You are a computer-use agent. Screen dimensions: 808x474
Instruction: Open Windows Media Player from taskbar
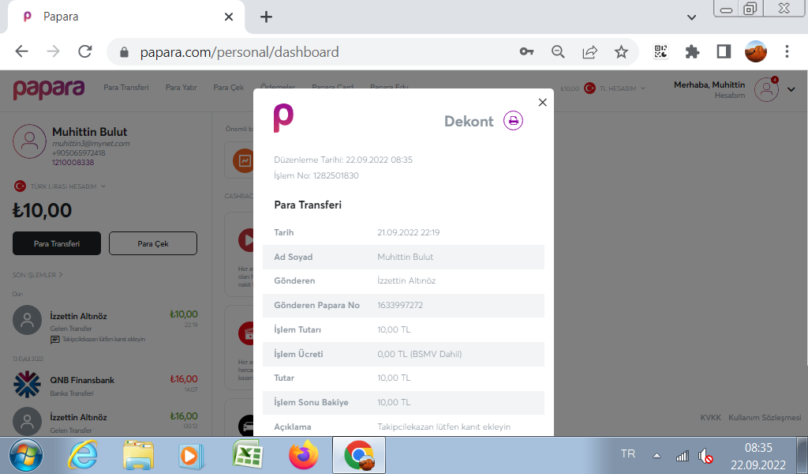(191, 456)
